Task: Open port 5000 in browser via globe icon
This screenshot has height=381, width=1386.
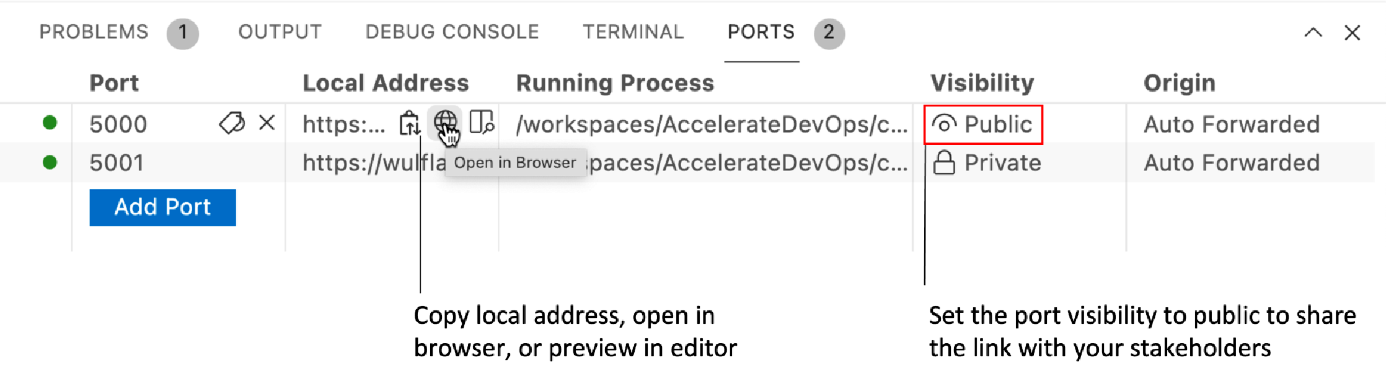Action: click(x=445, y=122)
